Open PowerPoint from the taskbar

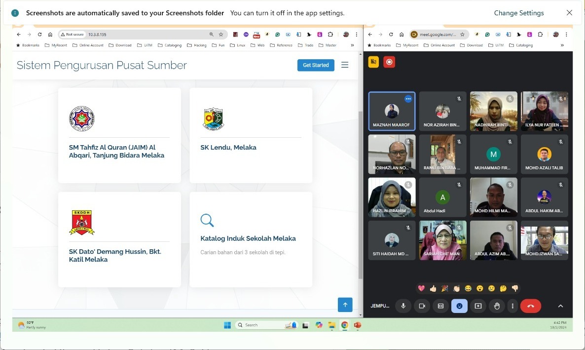click(x=358, y=325)
